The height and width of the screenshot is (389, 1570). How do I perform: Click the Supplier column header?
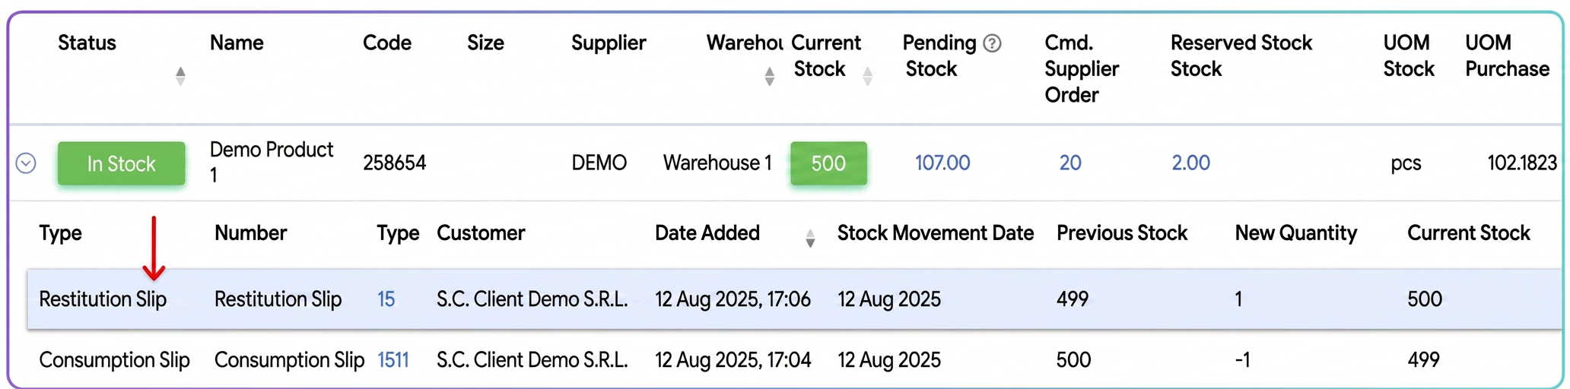(609, 43)
